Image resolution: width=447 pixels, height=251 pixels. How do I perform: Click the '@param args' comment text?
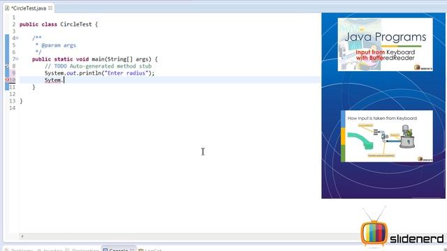pyautogui.click(x=59, y=45)
